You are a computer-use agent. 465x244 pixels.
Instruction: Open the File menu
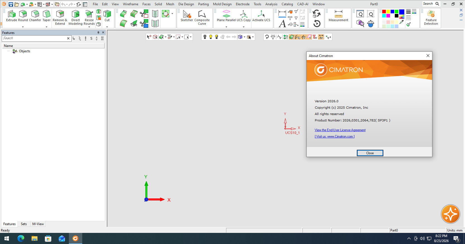click(x=95, y=4)
